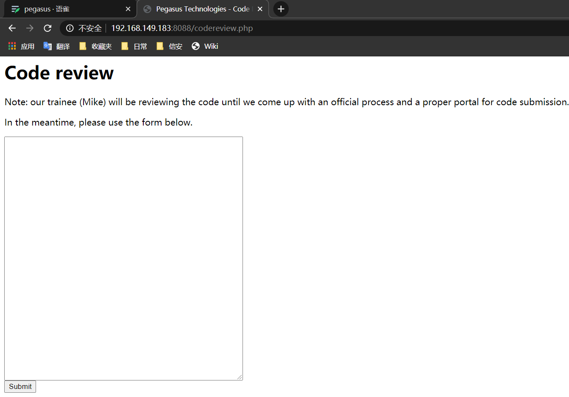Close the Pegasus Technologies tab

[260, 9]
